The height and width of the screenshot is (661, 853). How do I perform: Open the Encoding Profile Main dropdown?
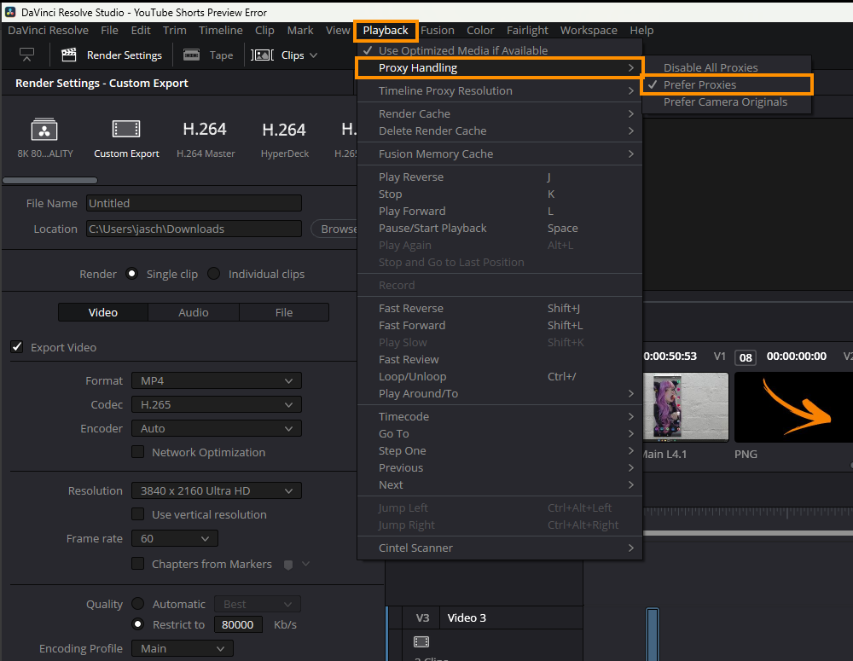point(183,648)
